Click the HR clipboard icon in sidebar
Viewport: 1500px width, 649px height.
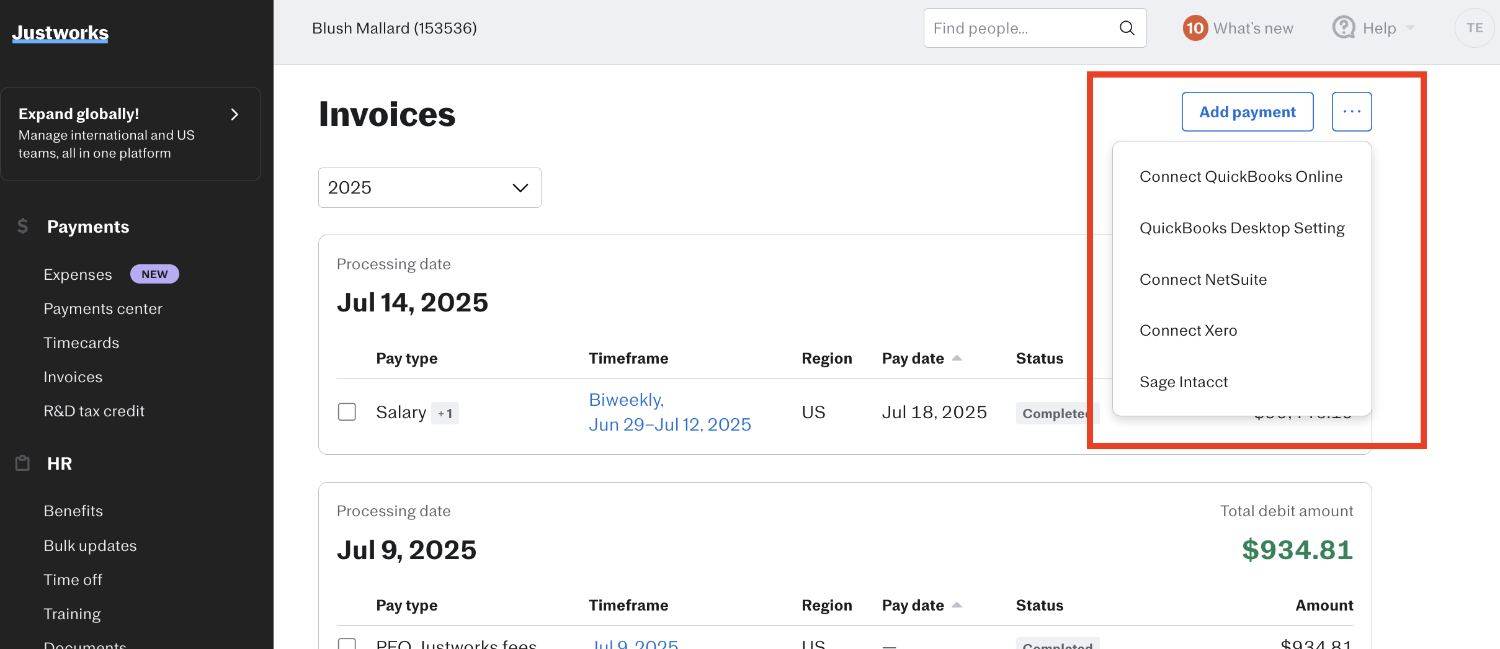pyautogui.click(x=22, y=463)
